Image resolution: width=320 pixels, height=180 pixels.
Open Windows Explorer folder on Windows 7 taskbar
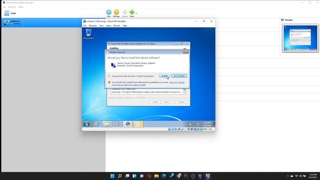107,124
